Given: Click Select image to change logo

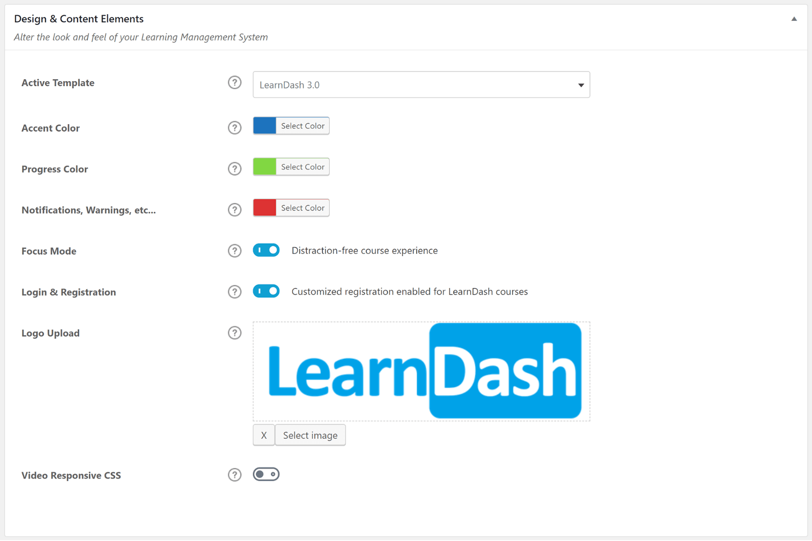Looking at the screenshot, I should tap(310, 435).
